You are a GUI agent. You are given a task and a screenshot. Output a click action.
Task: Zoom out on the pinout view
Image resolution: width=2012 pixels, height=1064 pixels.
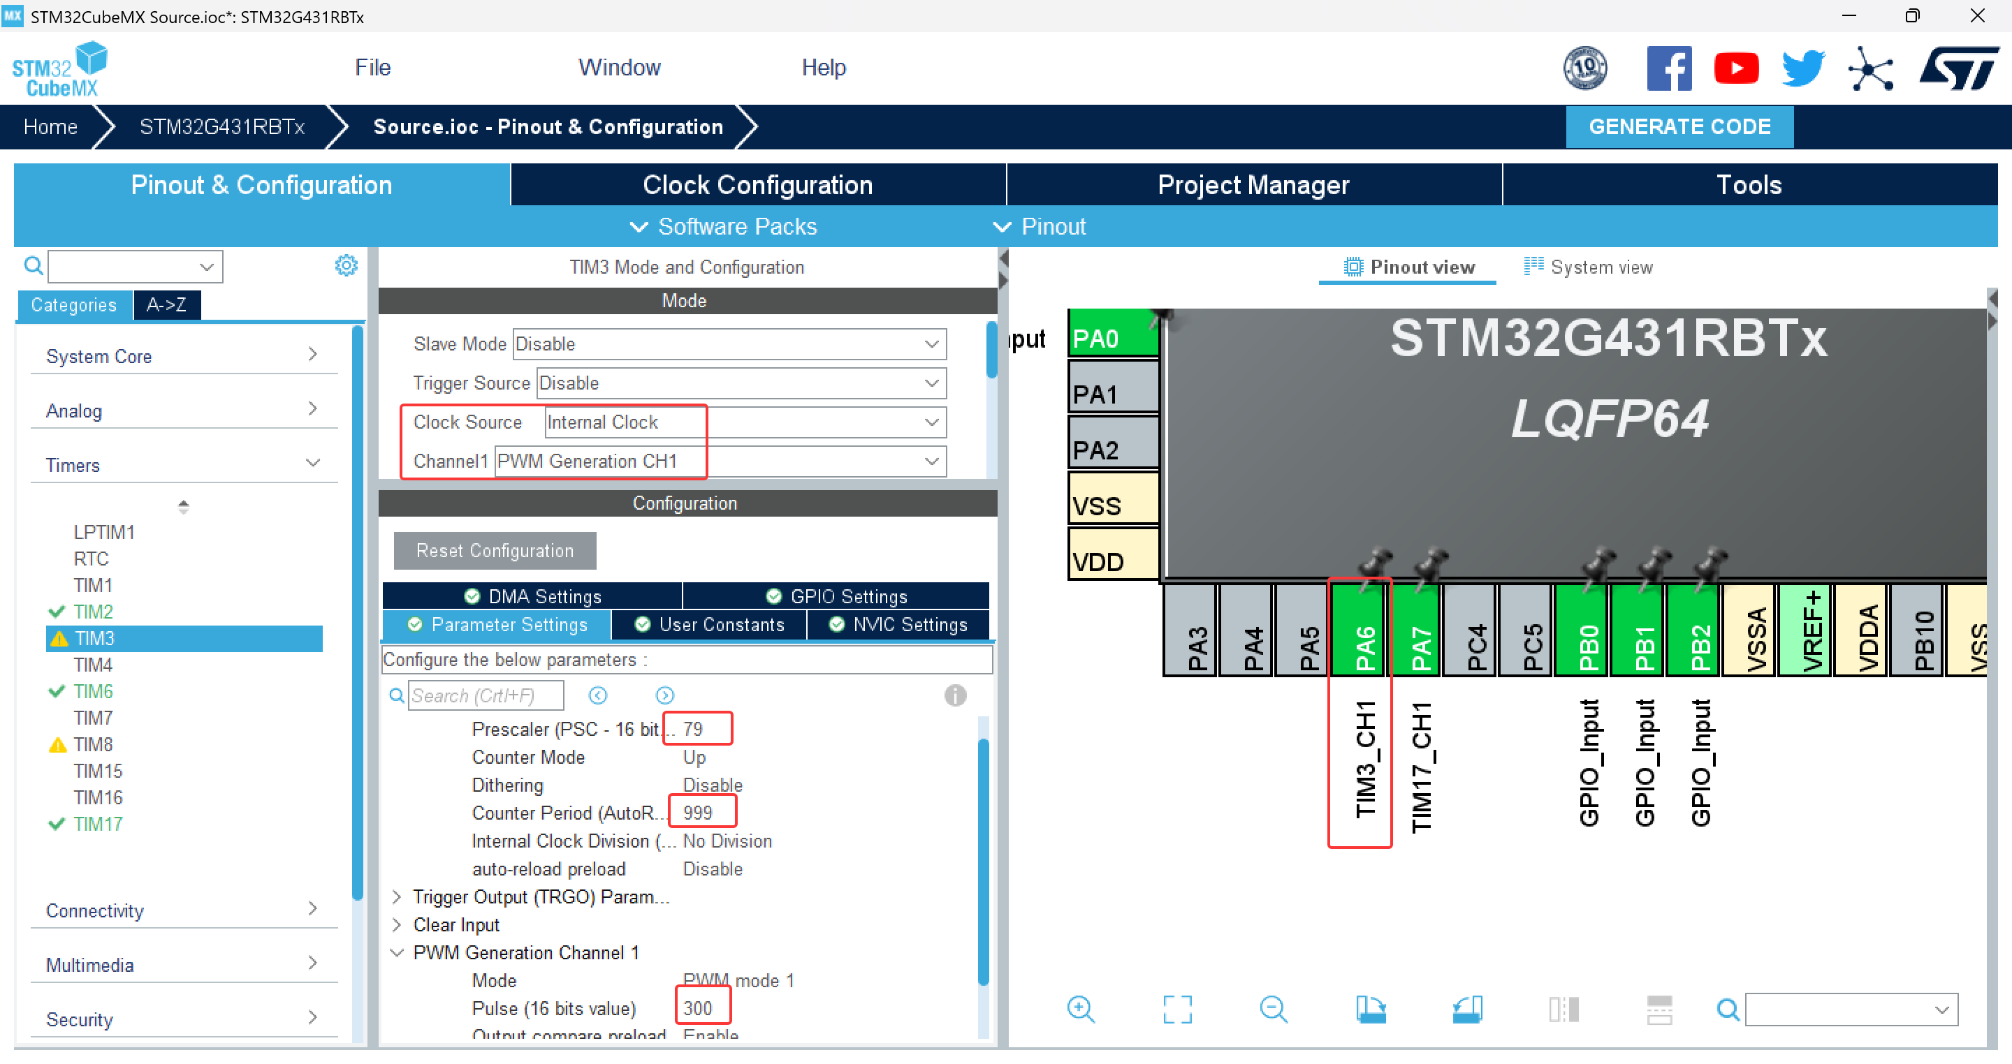tap(1274, 1010)
